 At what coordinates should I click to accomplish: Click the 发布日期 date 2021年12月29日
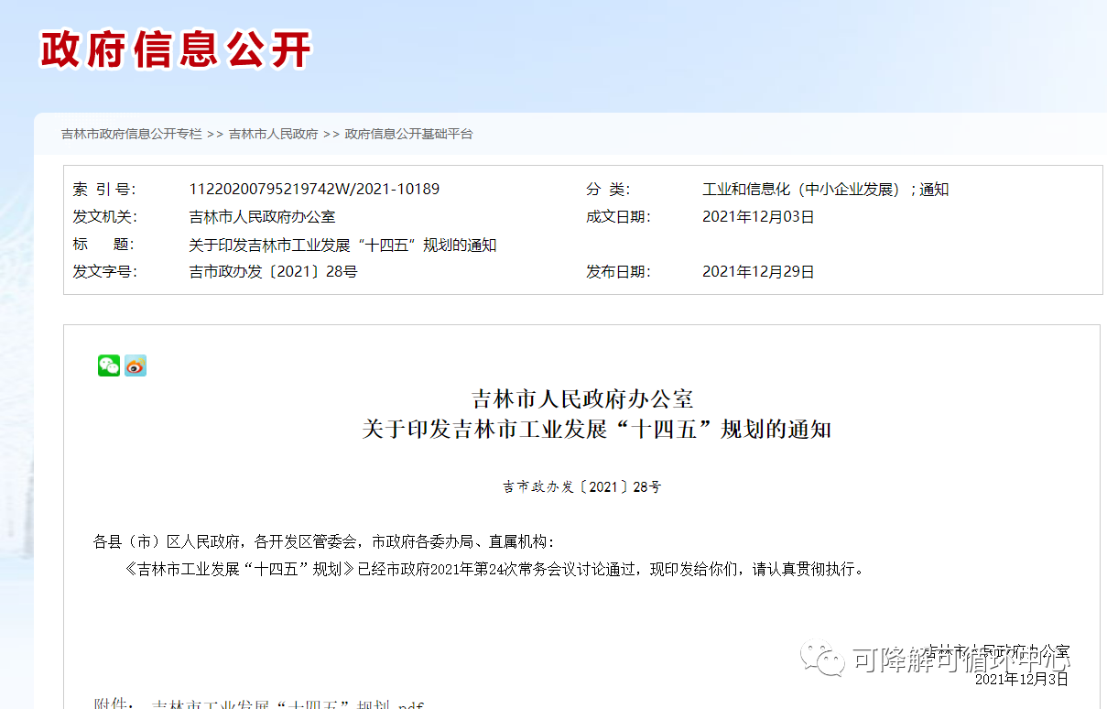tap(759, 271)
